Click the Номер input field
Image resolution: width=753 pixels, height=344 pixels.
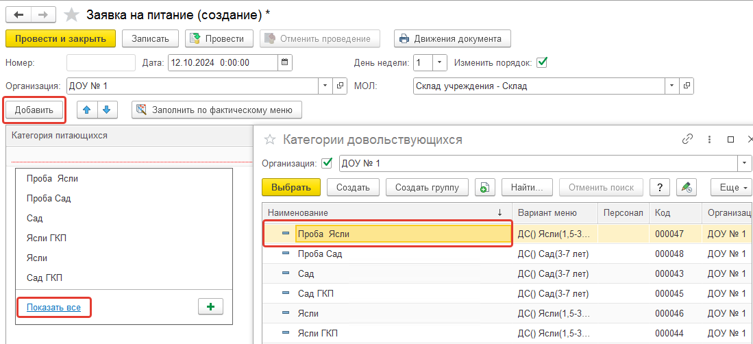click(x=101, y=62)
